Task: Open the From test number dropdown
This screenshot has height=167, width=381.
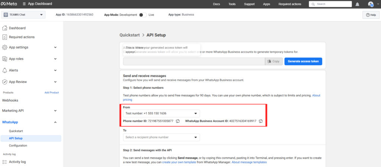Action: [x=161, y=113]
